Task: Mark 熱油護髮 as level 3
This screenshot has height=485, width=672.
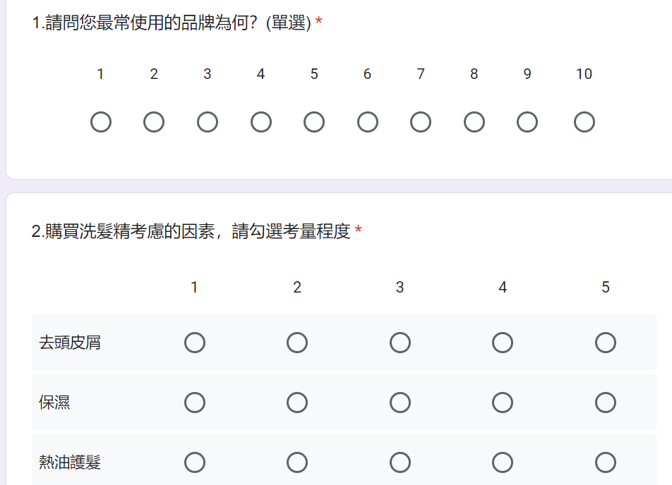Action: (x=400, y=463)
